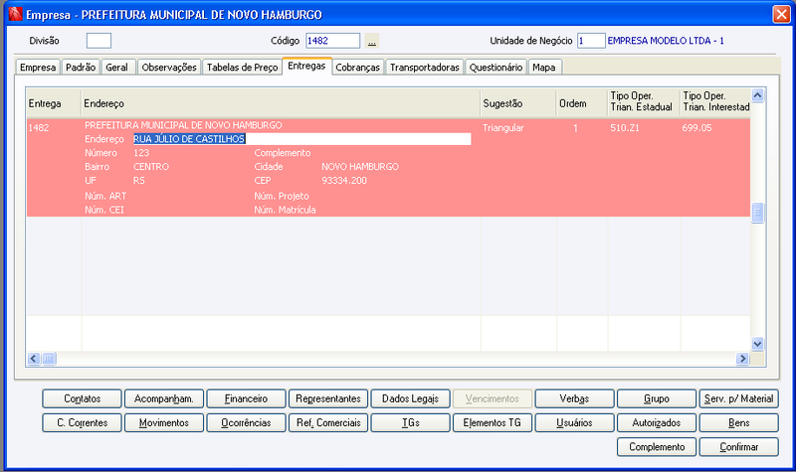Viewport: 796px width, 472px height.
Task: Open the Financeiro button
Action: coord(246,398)
